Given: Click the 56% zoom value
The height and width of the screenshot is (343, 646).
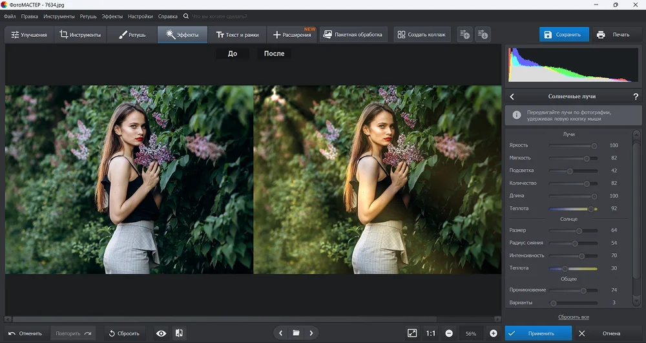Looking at the screenshot, I should tap(471, 334).
